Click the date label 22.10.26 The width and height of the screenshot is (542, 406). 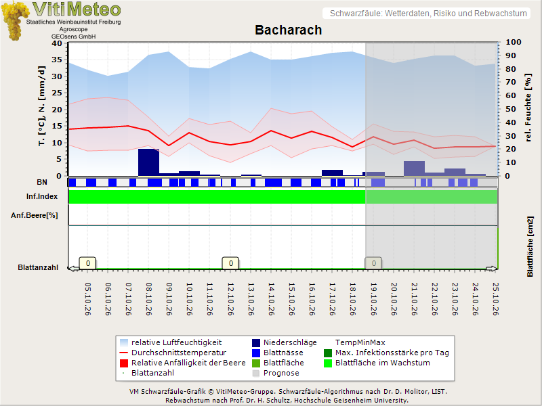tap(434, 299)
